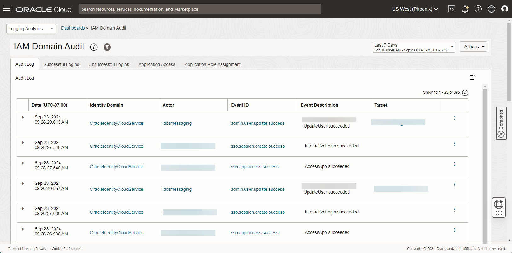The height and width of the screenshot is (253, 512).
Task: Open the Cloud Shell developer tools icon
Action: pyautogui.click(x=452, y=9)
